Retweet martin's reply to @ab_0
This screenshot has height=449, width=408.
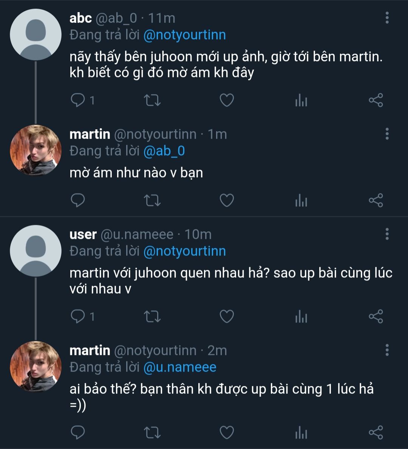153,200
